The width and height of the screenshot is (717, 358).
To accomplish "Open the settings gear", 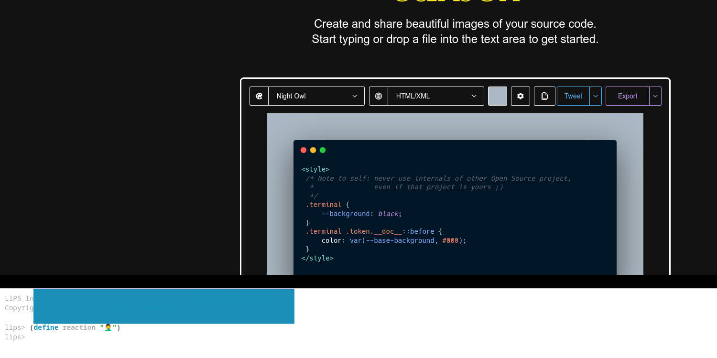I will (520, 96).
